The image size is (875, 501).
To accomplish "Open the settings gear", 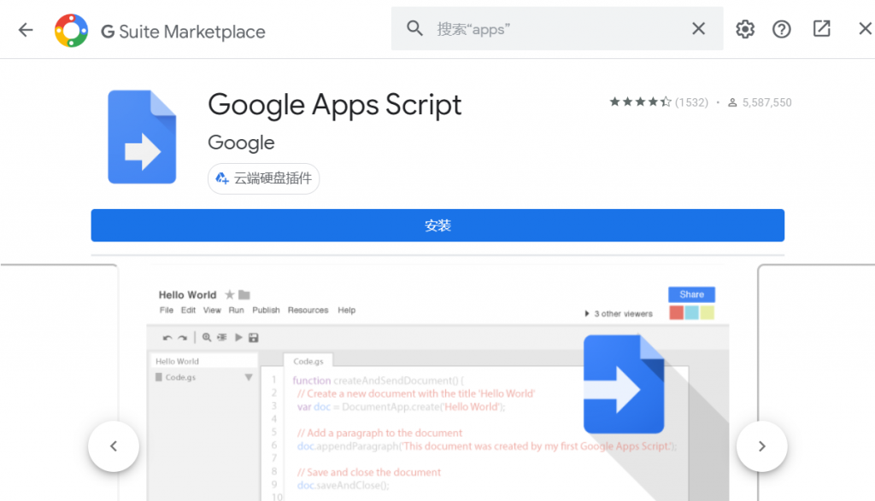I will tap(744, 29).
